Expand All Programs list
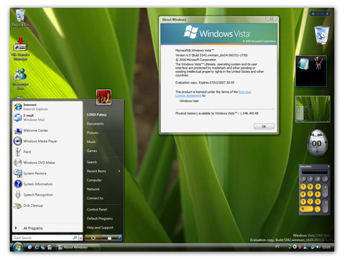 (x=47, y=228)
